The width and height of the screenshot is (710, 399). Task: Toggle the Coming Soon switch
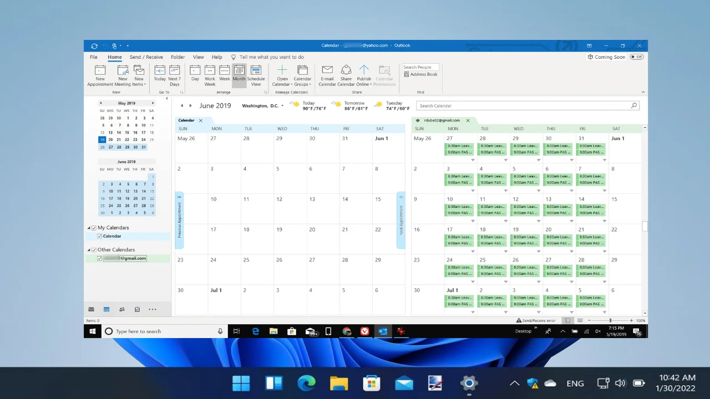tap(637, 57)
